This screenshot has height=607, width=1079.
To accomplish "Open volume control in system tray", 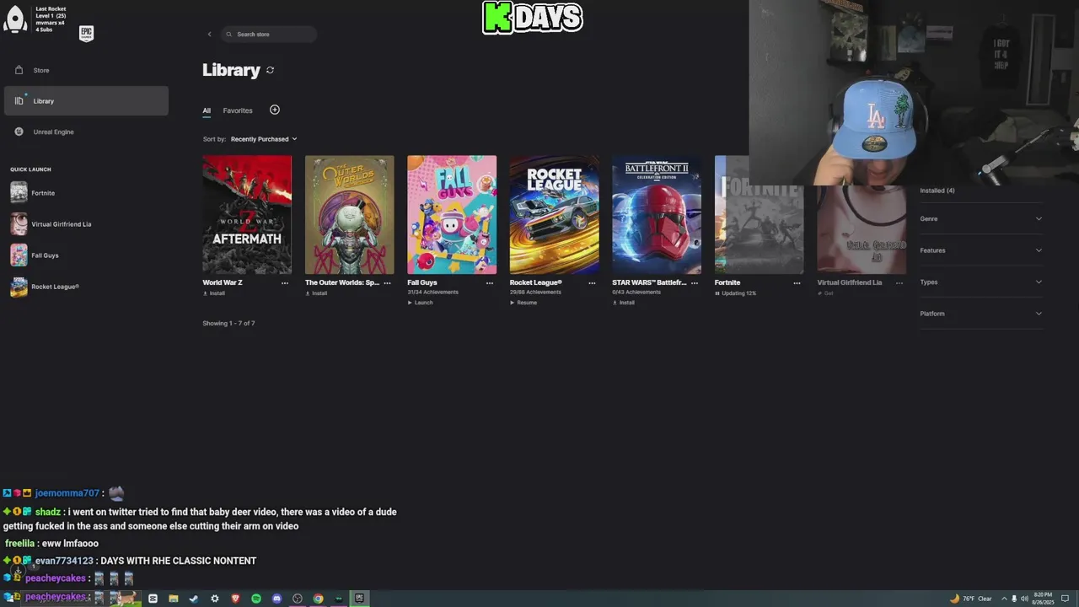I will pos(1024,599).
